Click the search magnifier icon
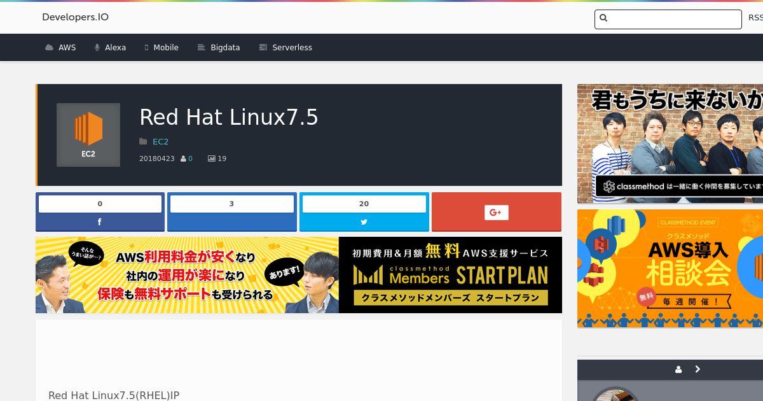This screenshot has height=401, width=763. [604, 18]
